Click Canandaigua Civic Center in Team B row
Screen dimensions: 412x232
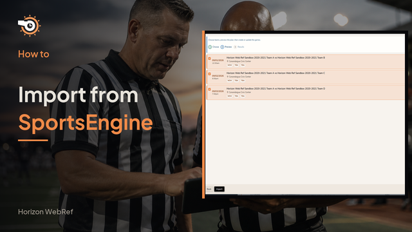pos(240,61)
